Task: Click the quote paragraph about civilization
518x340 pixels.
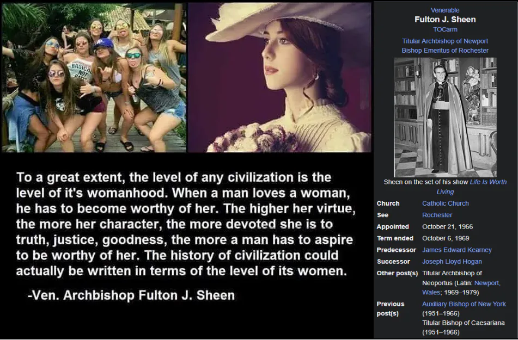Action: 186,224
